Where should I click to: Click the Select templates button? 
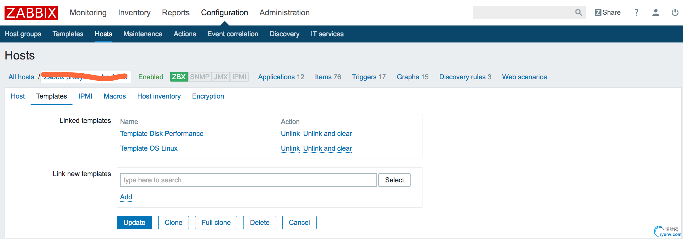(394, 180)
